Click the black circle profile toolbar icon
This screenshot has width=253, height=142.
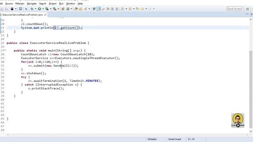tap(12, 9)
